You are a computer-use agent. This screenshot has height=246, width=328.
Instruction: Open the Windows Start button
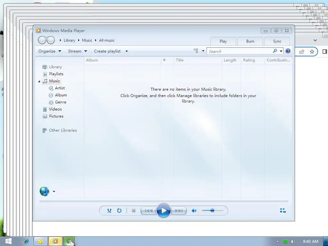click(x=8, y=242)
